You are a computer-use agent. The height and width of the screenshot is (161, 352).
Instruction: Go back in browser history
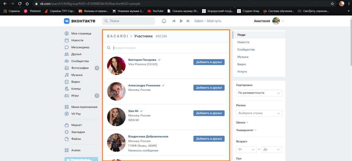coord(5,4)
